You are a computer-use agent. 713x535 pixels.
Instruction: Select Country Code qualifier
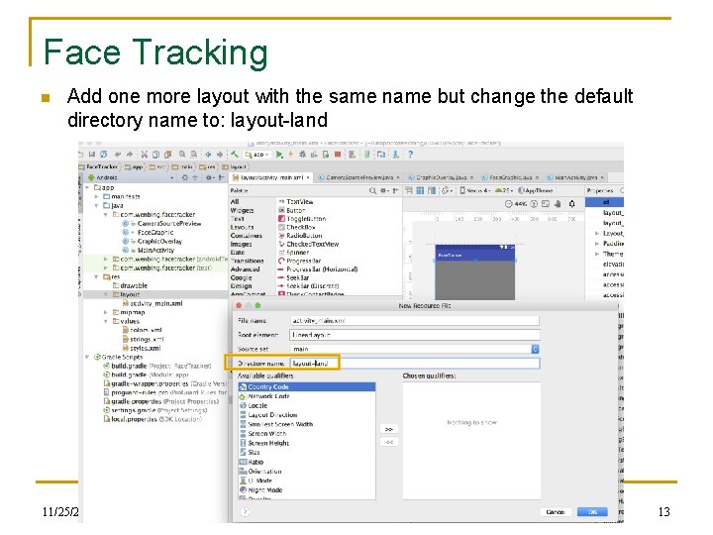[307, 386]
